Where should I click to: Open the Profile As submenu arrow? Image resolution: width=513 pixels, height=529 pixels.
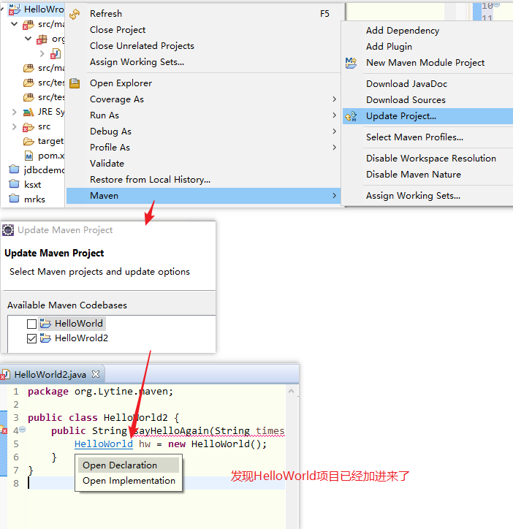334,148
